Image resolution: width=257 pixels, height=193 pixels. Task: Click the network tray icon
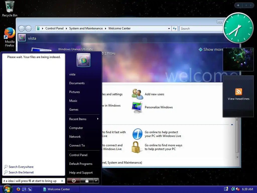233,189
